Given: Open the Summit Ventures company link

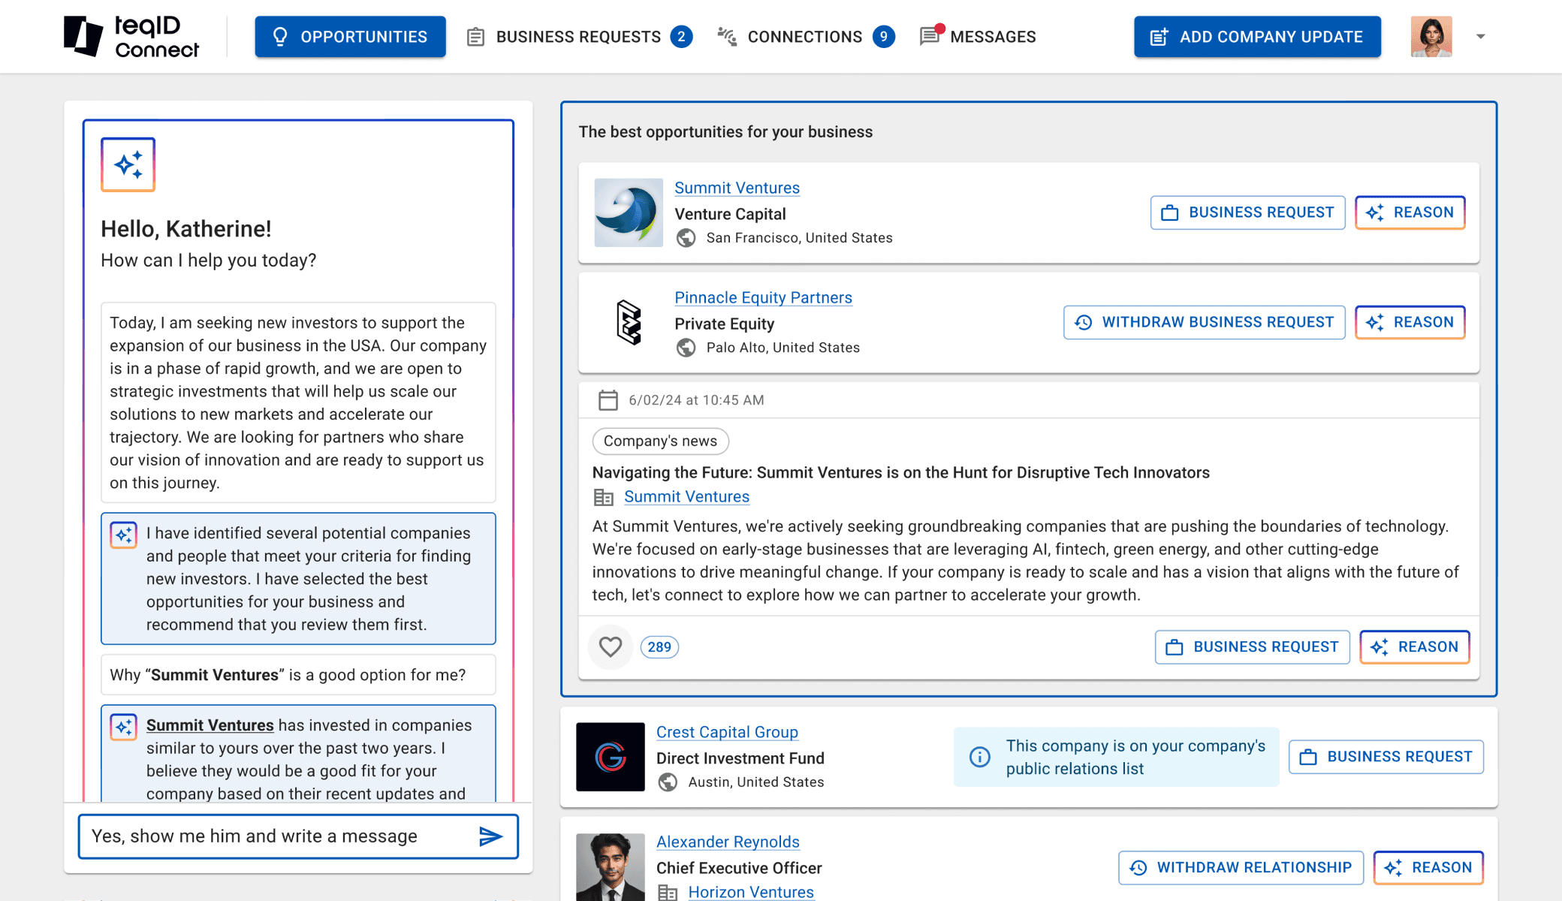Looking at the screenshot, I should (737, 188).
